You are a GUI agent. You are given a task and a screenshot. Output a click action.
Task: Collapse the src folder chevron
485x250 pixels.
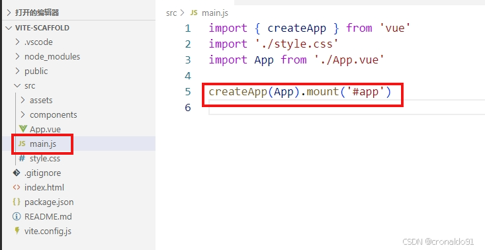(18, 85)
